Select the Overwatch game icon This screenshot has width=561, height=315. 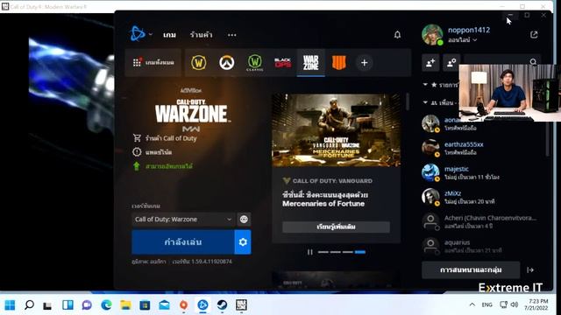pyautogui.click(x=226, y=62)
